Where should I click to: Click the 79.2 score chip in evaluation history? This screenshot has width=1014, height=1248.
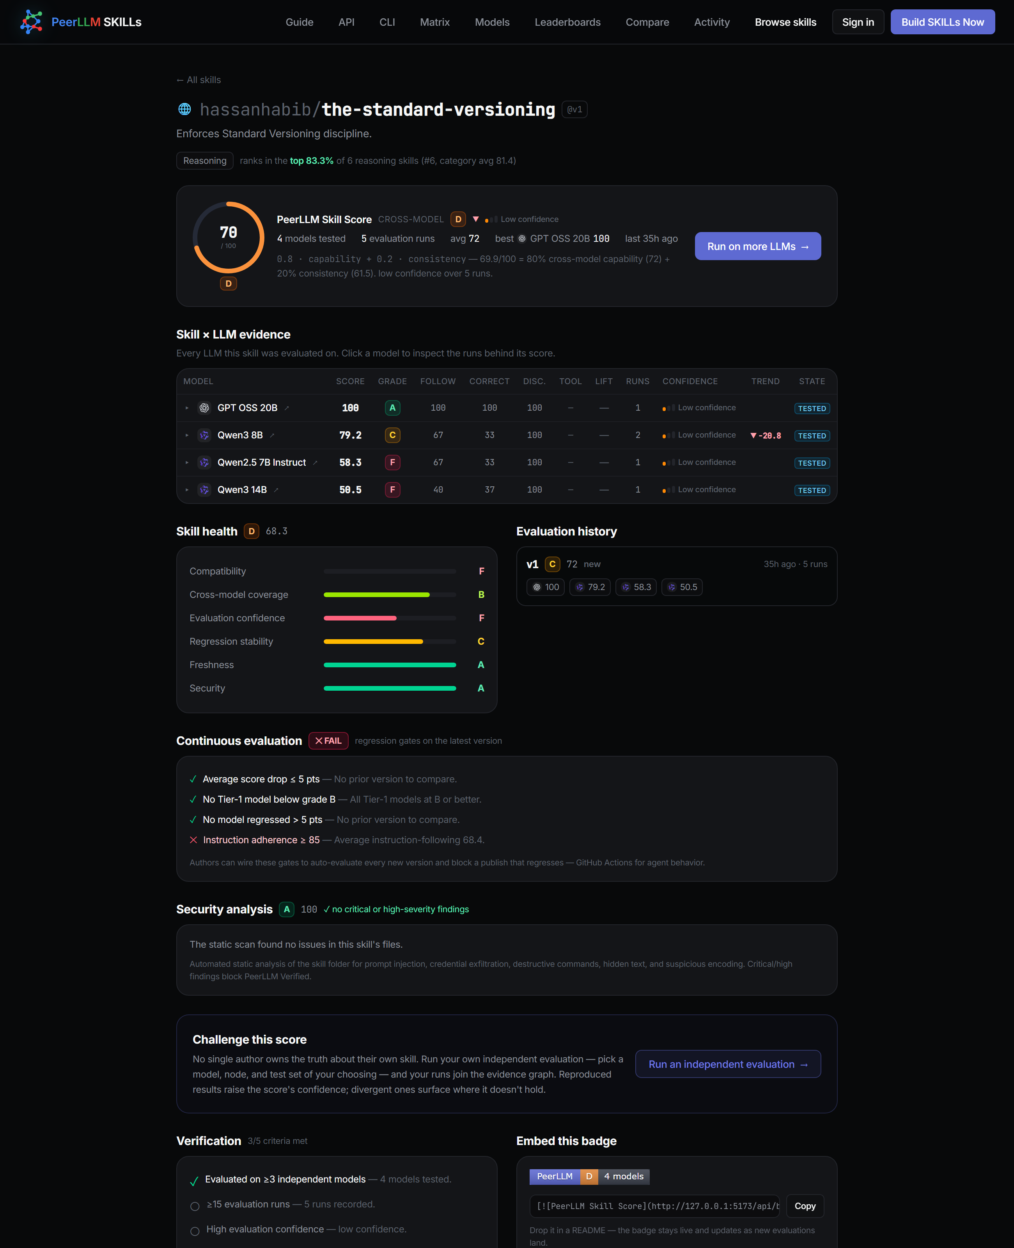[590, 587]
